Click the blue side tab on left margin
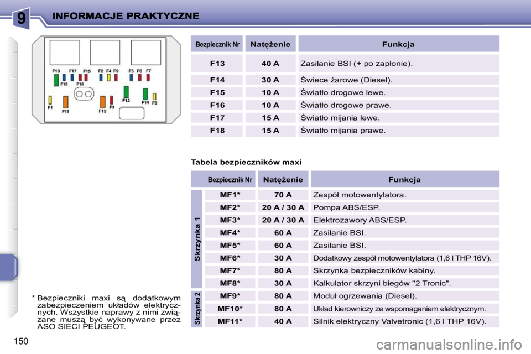This screenshot has height=354, width=531. point(8,267)
